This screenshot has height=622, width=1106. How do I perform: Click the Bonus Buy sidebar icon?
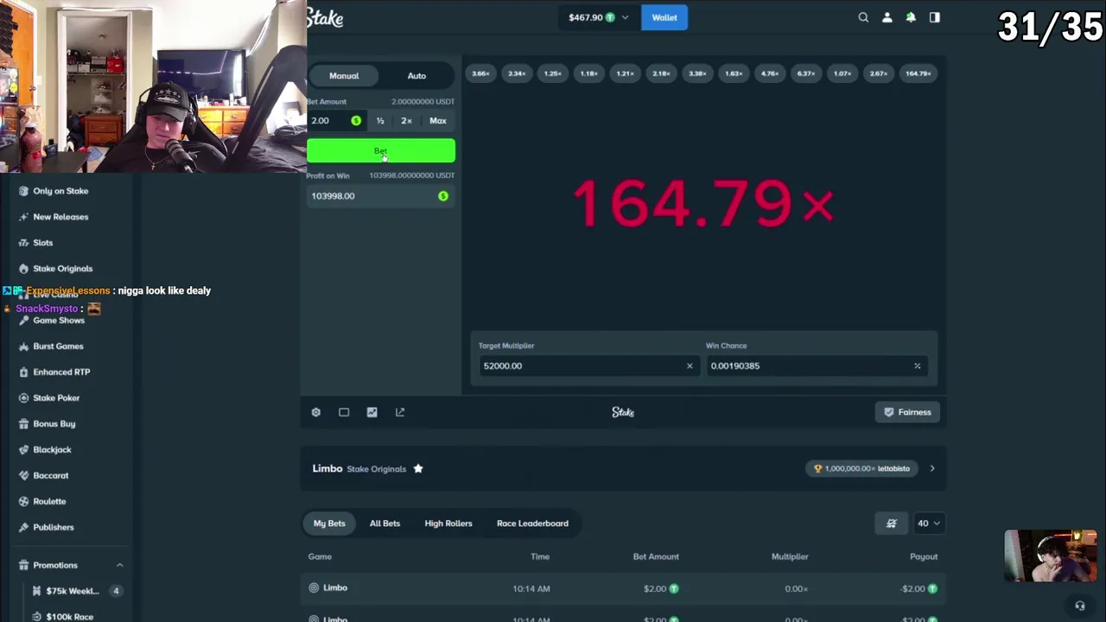point(24,424)
